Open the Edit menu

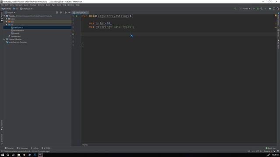click(7, 5)
